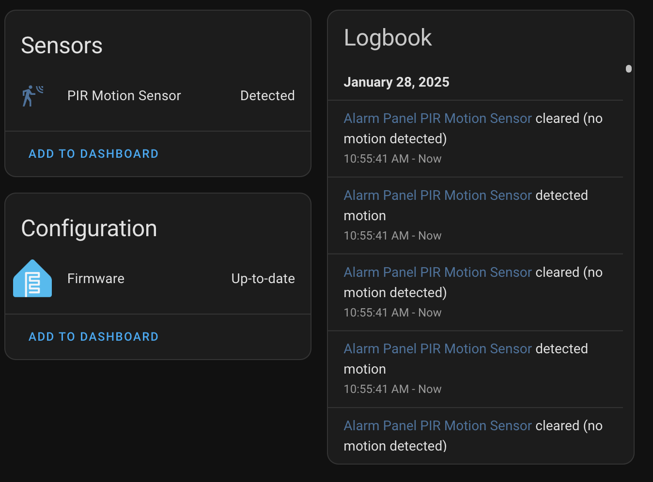
Task: Click the January 28, 2025 date header
Action: coord(396,82)
